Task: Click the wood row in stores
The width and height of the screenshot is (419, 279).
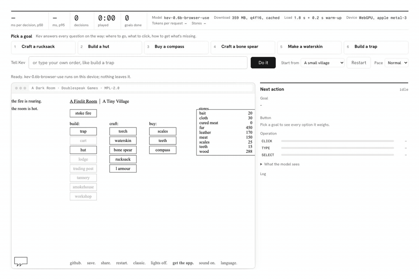Action: 226,152
